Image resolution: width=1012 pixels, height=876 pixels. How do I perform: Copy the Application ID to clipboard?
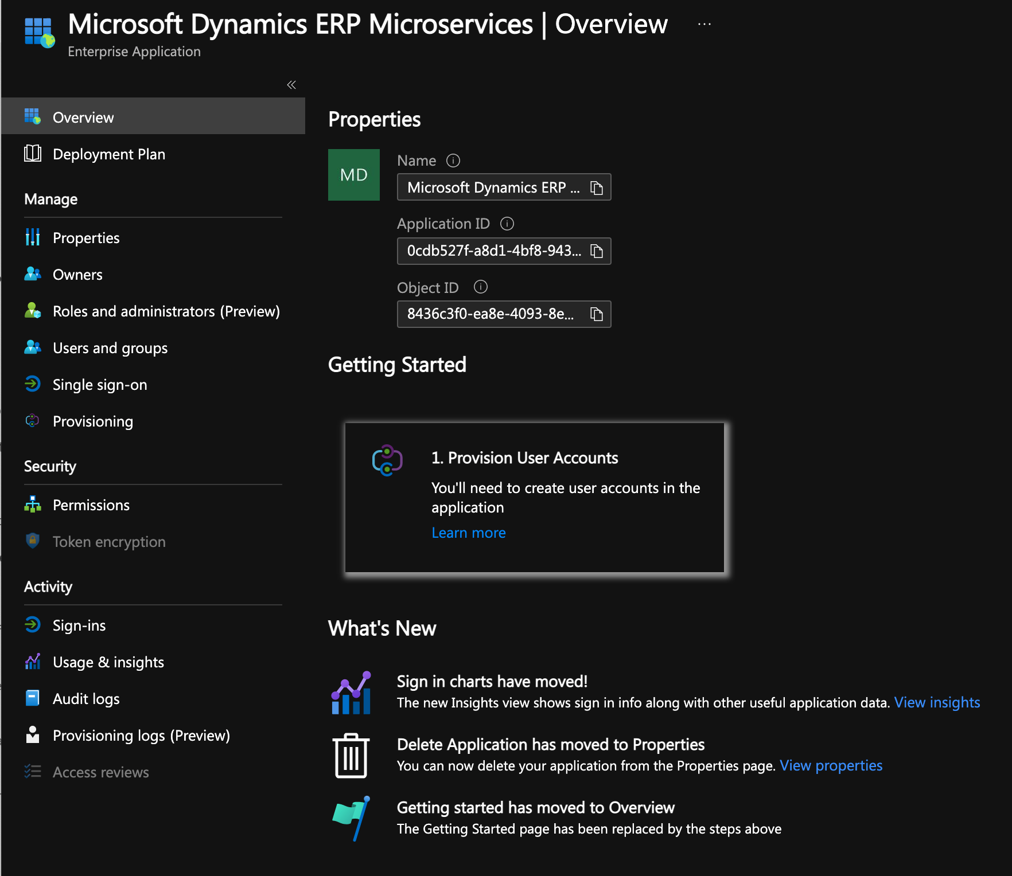597,251
